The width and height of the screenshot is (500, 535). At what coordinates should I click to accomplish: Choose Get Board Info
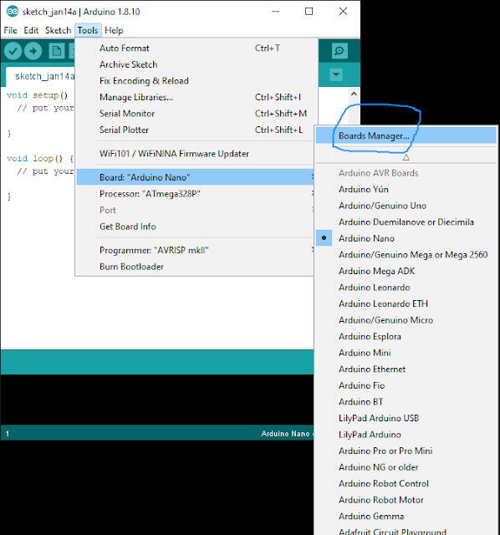tap(195, 227)
